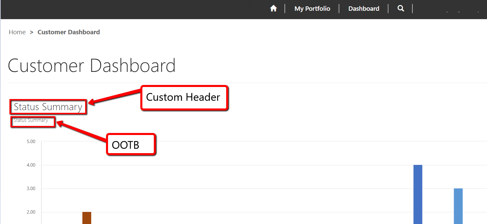
Task: Go to the Dashboard menu item
Action: 363,9
